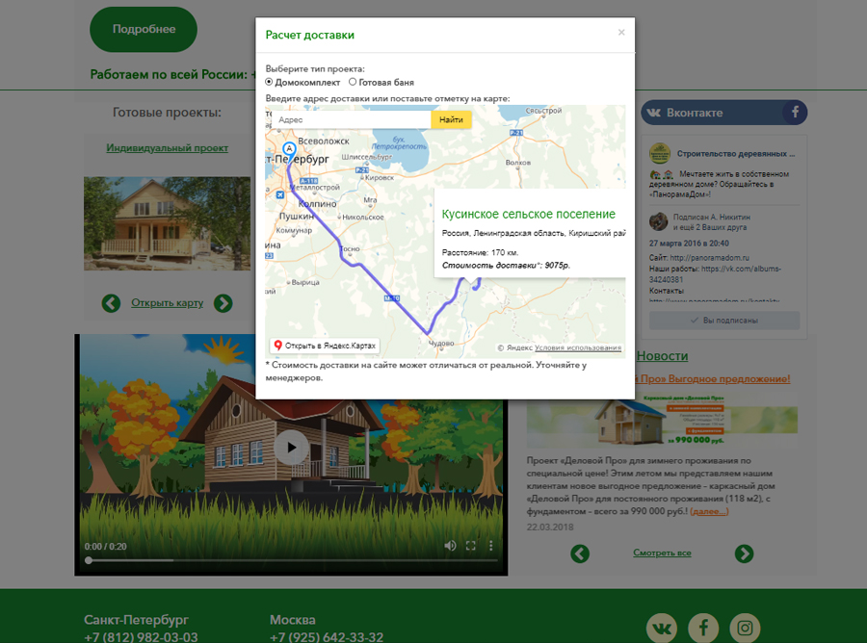867x643 pixels.
Task: Click the video progress bar
Action: [291, 560]
